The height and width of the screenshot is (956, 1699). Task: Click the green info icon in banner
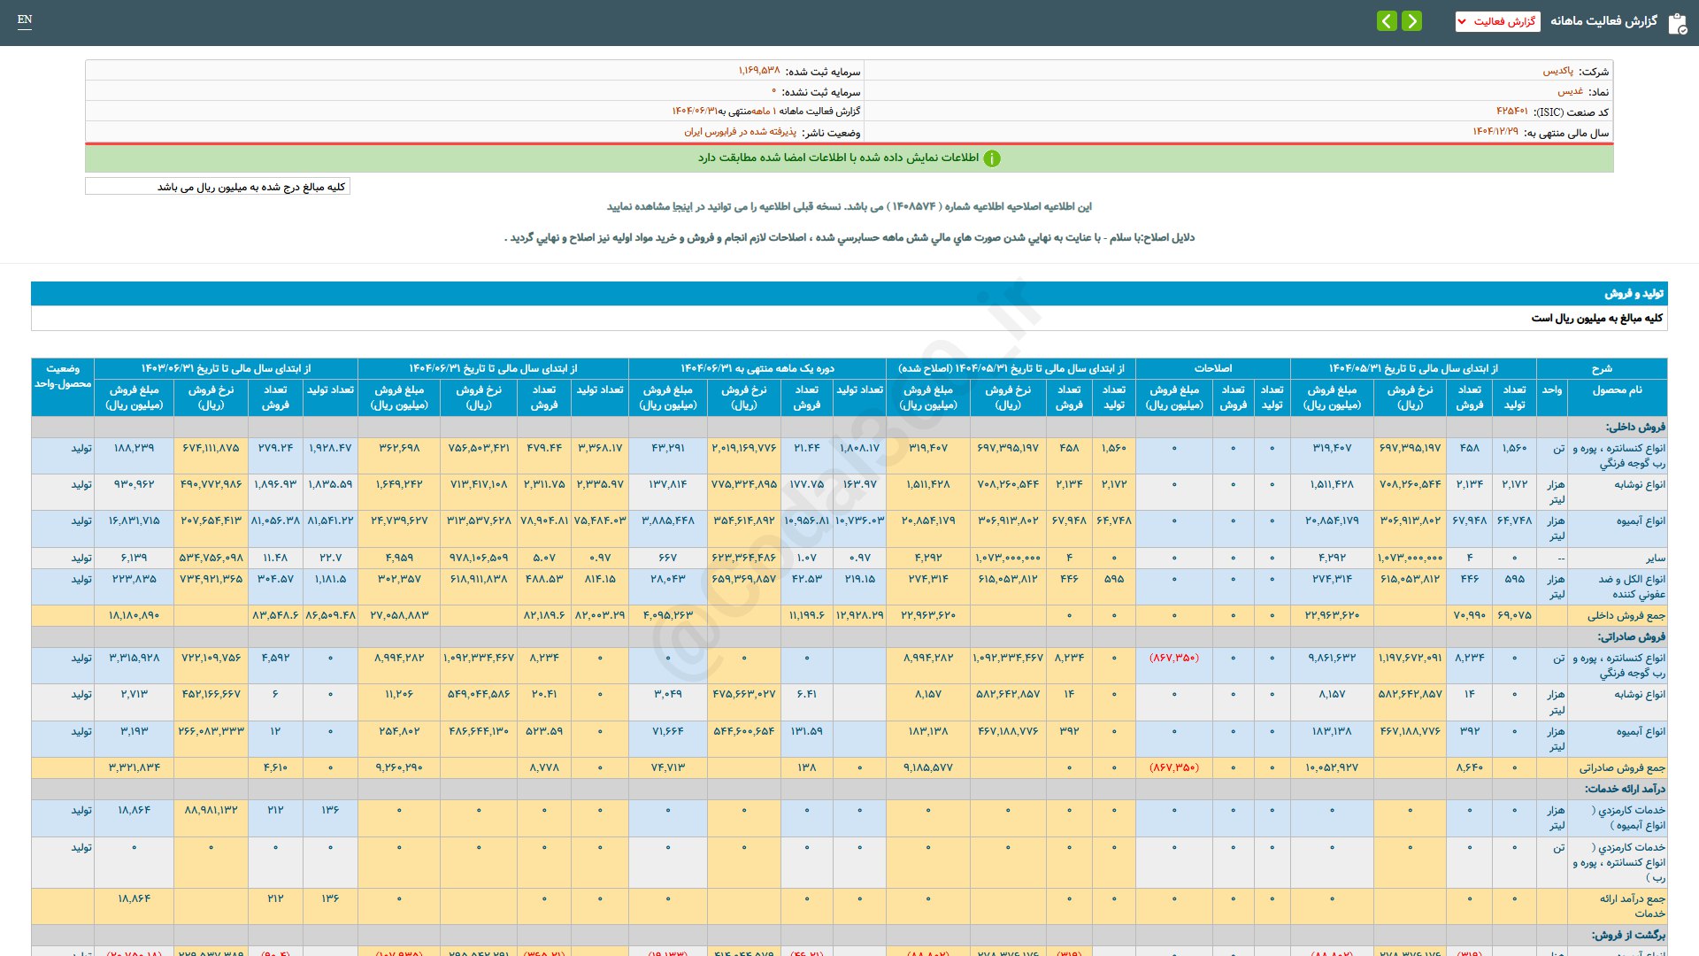tap(992, 158)
